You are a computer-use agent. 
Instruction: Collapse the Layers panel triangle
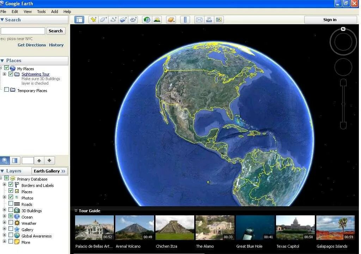[x=2, y=171]
